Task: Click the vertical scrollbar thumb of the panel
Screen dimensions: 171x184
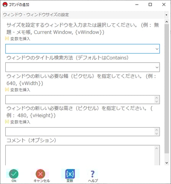Action: [167, 89]
